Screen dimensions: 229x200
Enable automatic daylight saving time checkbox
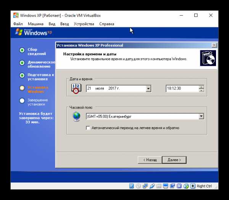tap(88, 128)
